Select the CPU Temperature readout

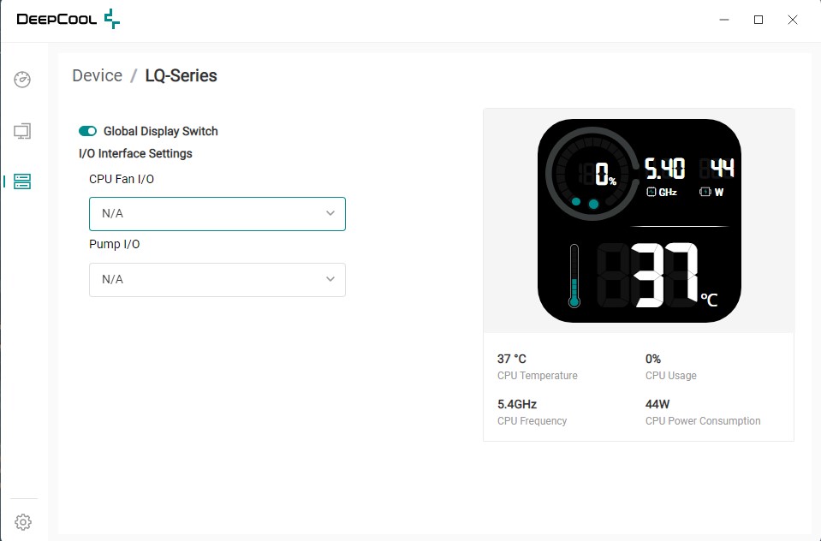[x=537, y=366]
